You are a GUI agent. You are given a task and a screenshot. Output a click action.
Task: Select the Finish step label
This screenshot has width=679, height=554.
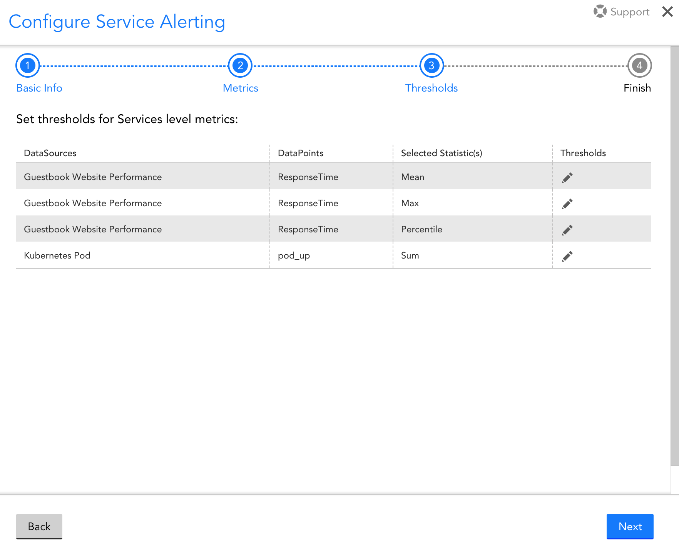pos(637,88)
